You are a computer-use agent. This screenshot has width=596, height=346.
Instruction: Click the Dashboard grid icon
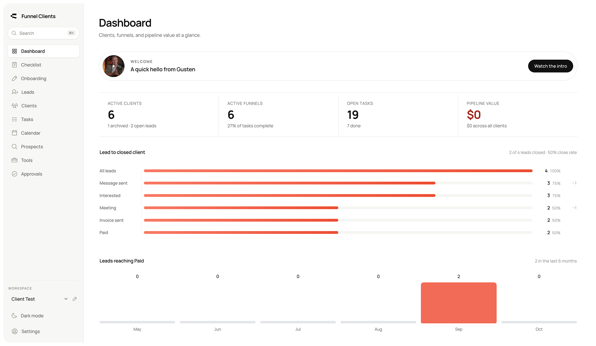click(x=14, y=51)
